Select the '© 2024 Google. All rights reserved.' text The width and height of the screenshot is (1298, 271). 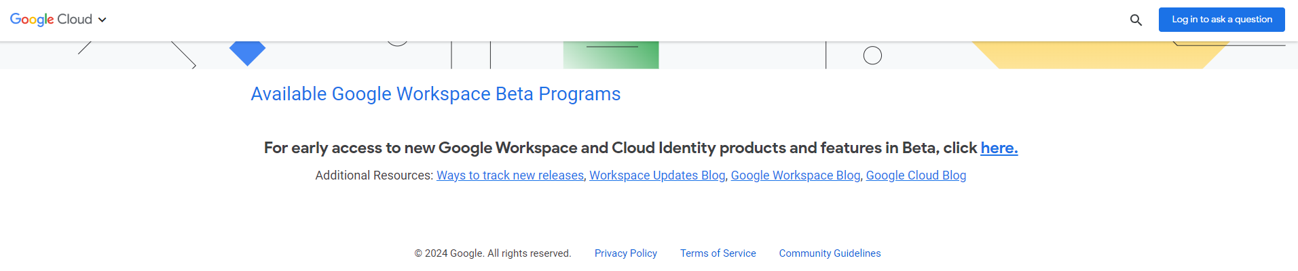(493, 253)
